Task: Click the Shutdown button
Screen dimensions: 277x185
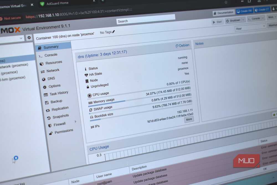Action: 233,20
